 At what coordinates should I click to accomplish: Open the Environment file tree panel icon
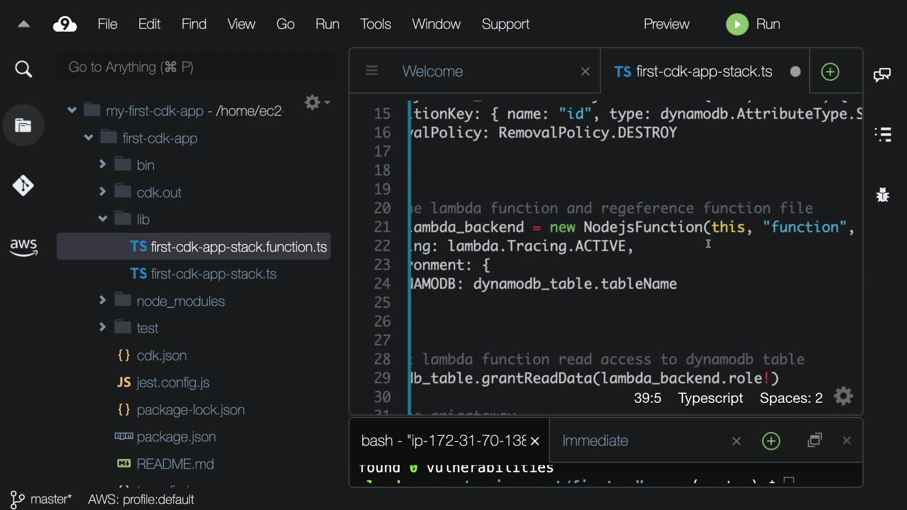point(23,126)
